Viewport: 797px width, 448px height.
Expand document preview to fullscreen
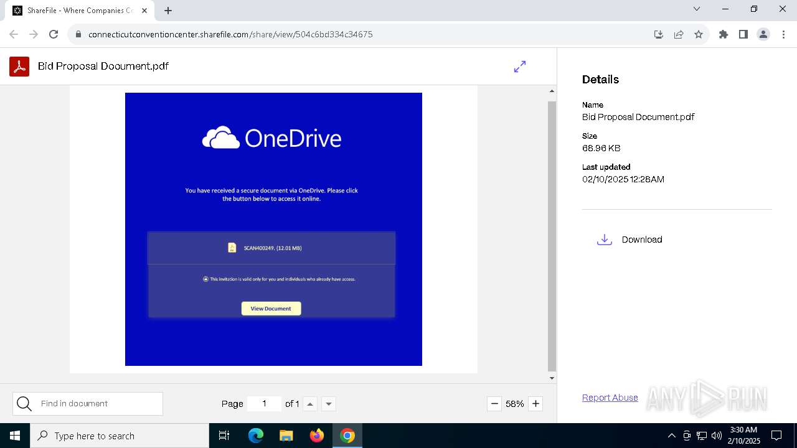pos(520,67)
